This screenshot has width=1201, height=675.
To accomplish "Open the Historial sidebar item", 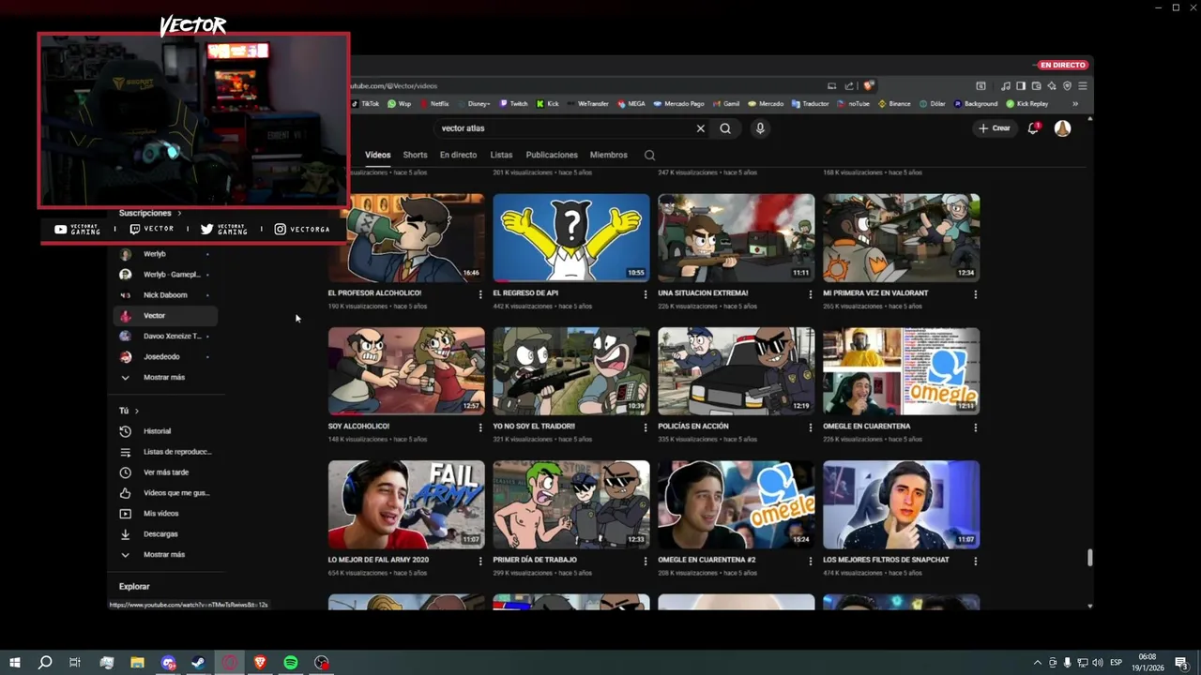I will 165,431.
